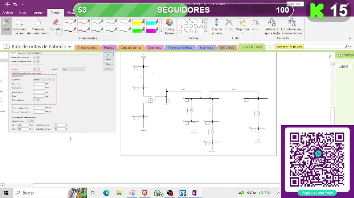The height and width of the screenshot is (198, 354).
Task: Click the vertical scrollbar up arrow
Action: (332, 64)
